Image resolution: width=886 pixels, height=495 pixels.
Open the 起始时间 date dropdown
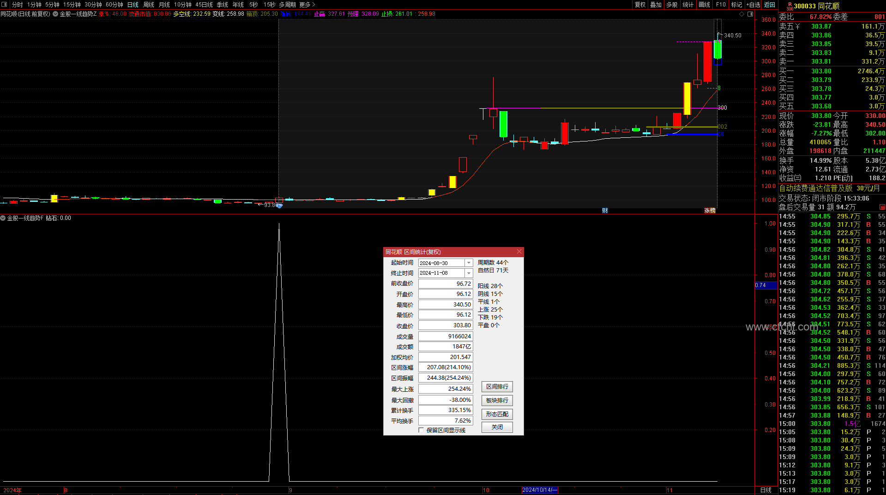(x=469, y=263)
